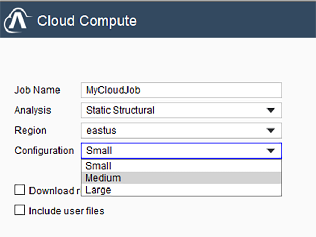The image size is (316, 237).
Task: Click the Download checkbox label text
Action: 53,191
